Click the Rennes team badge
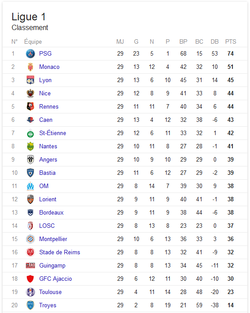Image resolution: width=250 pixels, height=313 pixels. point(30,106)
